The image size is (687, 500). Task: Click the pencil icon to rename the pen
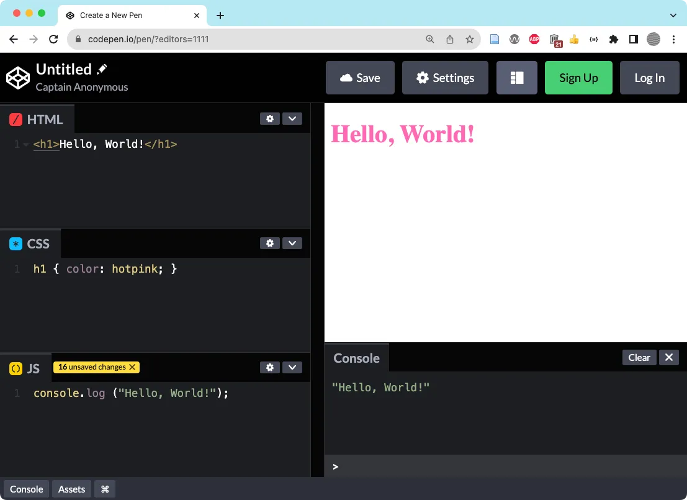click(101, 68)
